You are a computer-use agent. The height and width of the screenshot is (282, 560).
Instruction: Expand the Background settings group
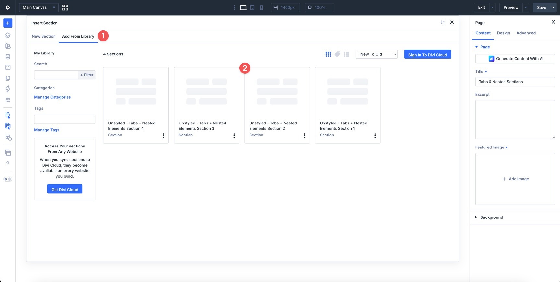[x=489, y=217]
